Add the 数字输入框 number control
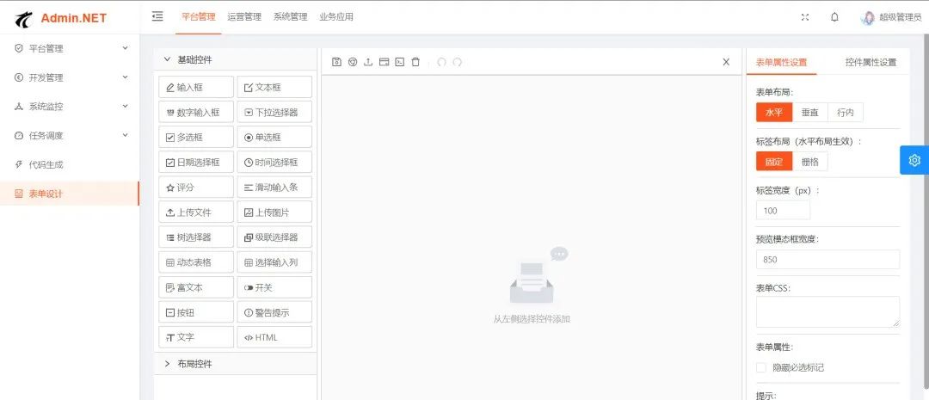929x400 pixels. click(x=196, y=112)
